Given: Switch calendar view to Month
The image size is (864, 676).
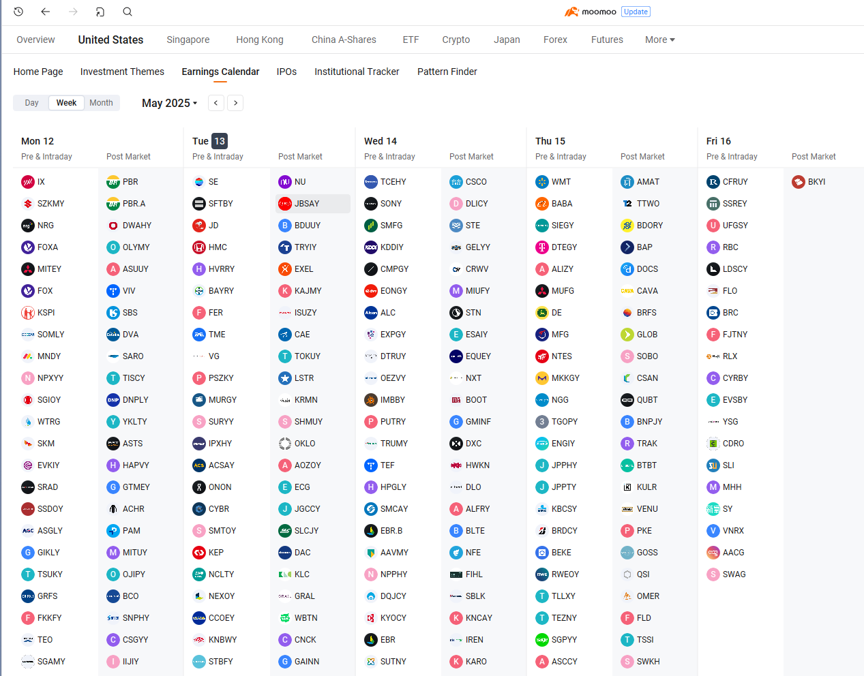Looking at the screenshot, I should [101, 103].
